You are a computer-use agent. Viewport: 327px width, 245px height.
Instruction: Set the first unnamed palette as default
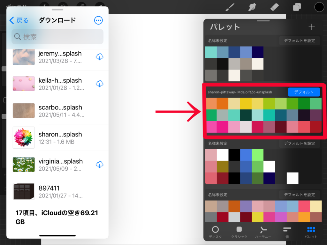click(x=300, y=41)
